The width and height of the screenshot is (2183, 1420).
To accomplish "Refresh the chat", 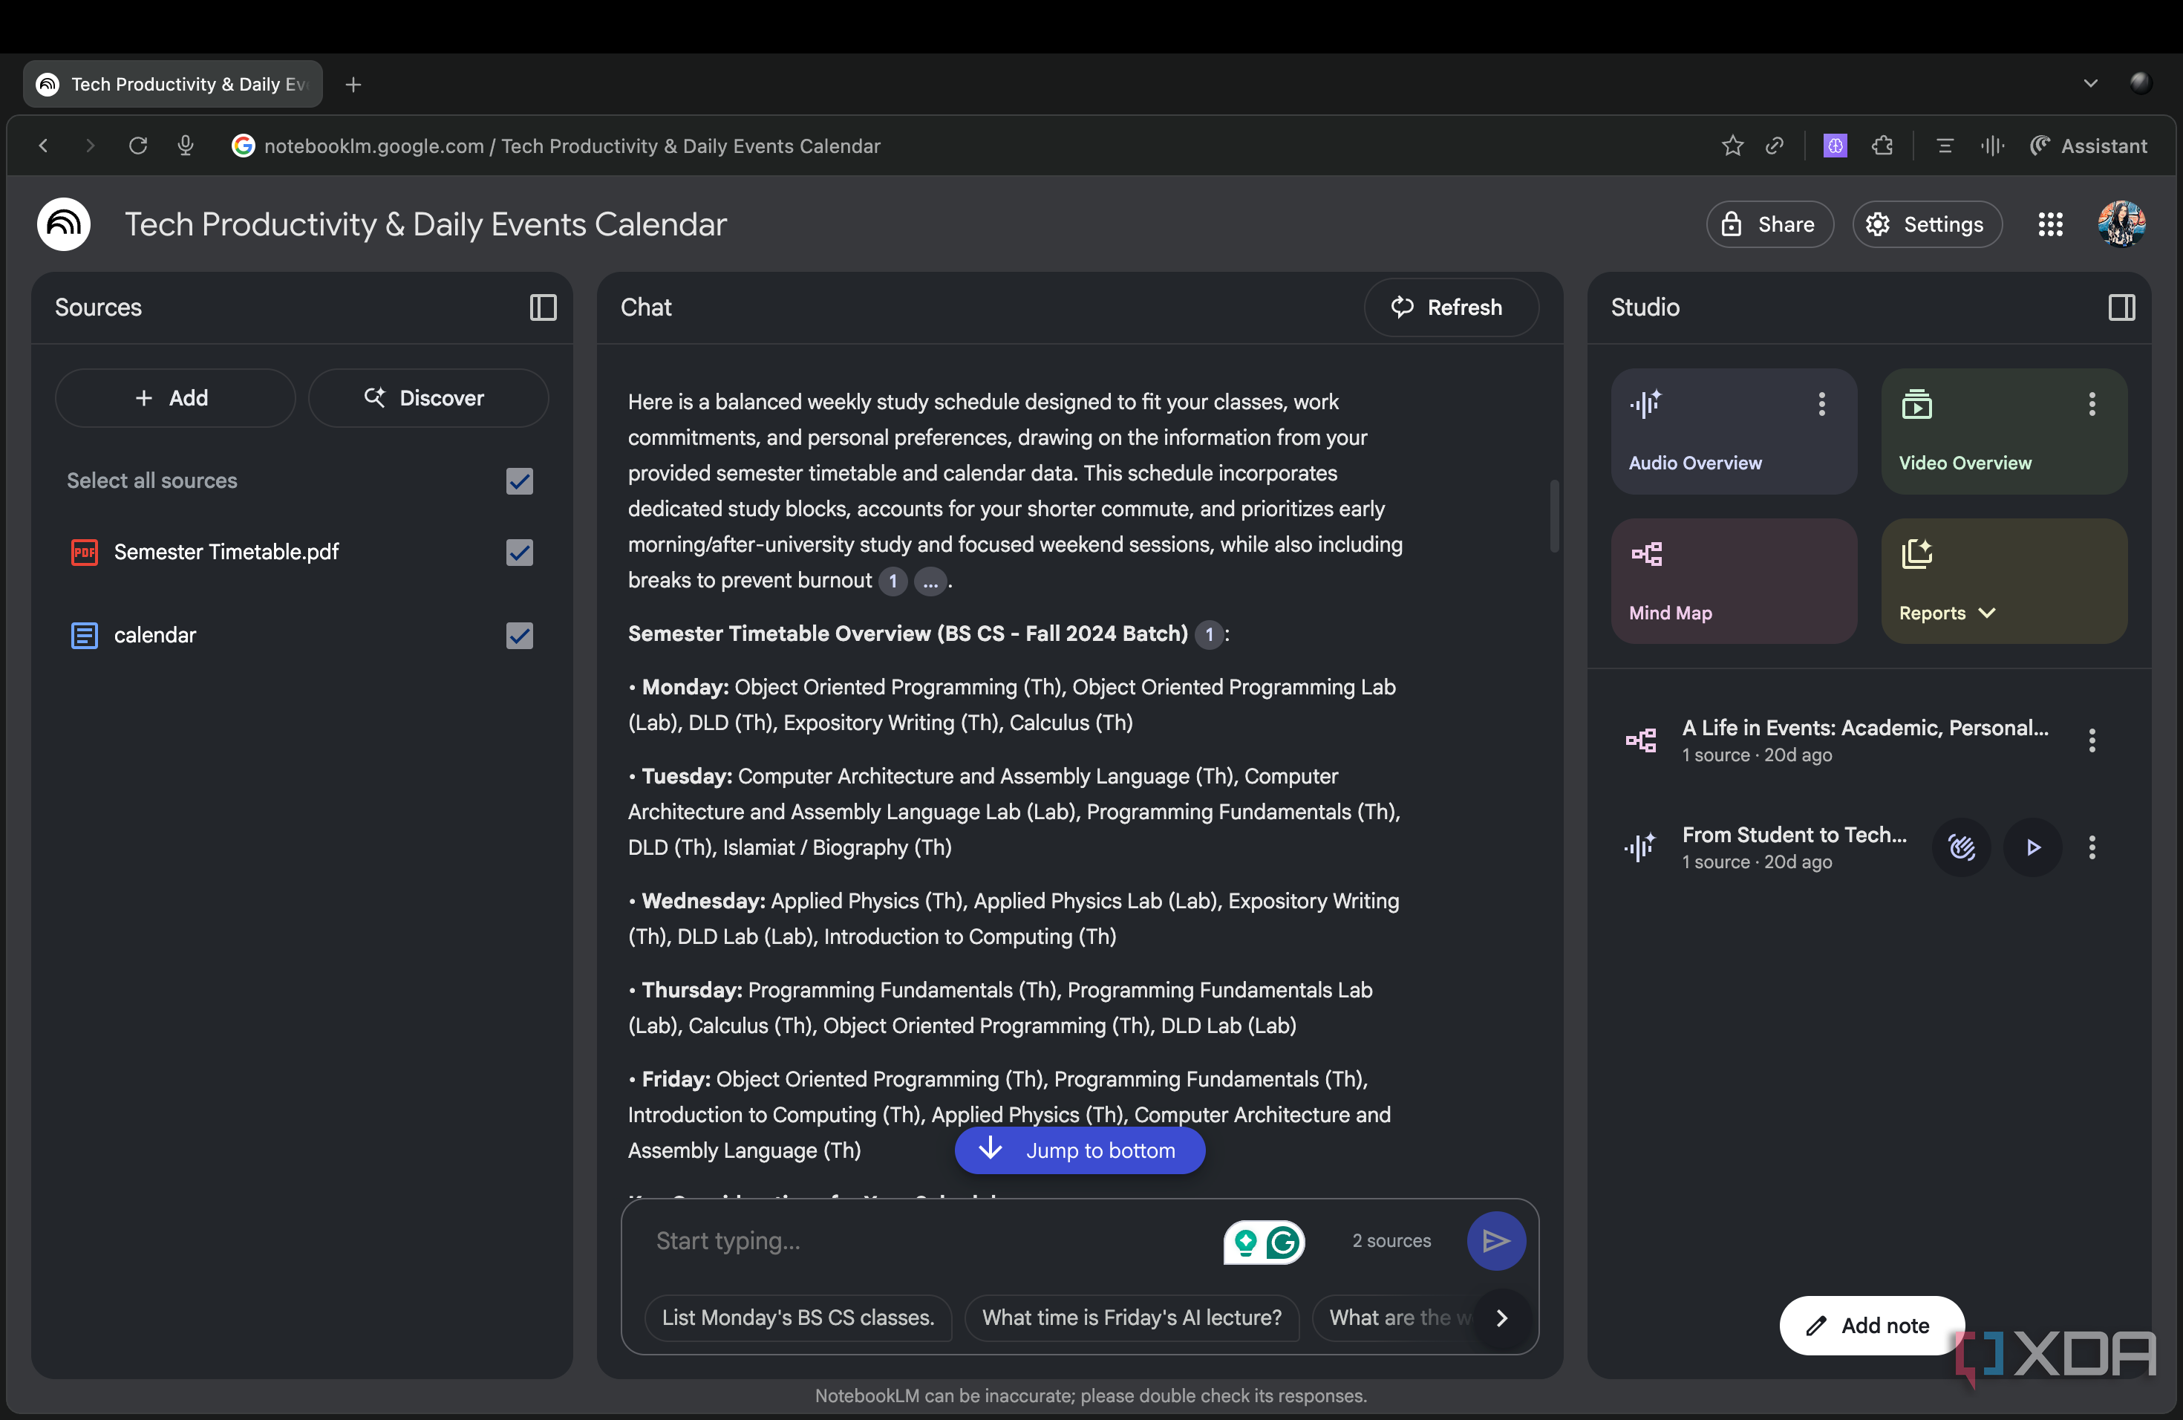I will [x=1450, y=307].
